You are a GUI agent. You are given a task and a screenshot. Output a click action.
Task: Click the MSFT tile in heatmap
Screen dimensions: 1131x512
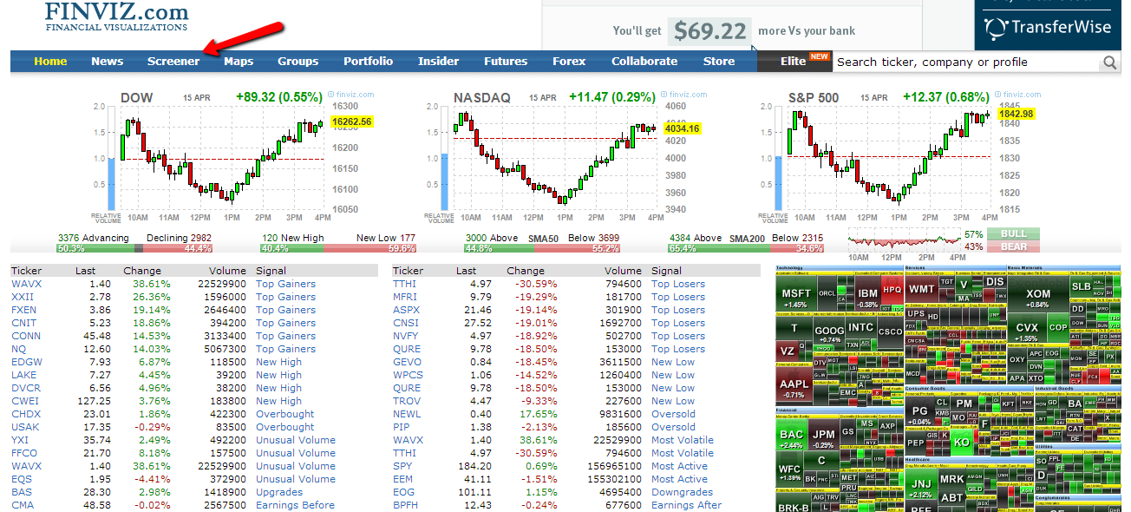pyautogui.click(x=795, y=297)
